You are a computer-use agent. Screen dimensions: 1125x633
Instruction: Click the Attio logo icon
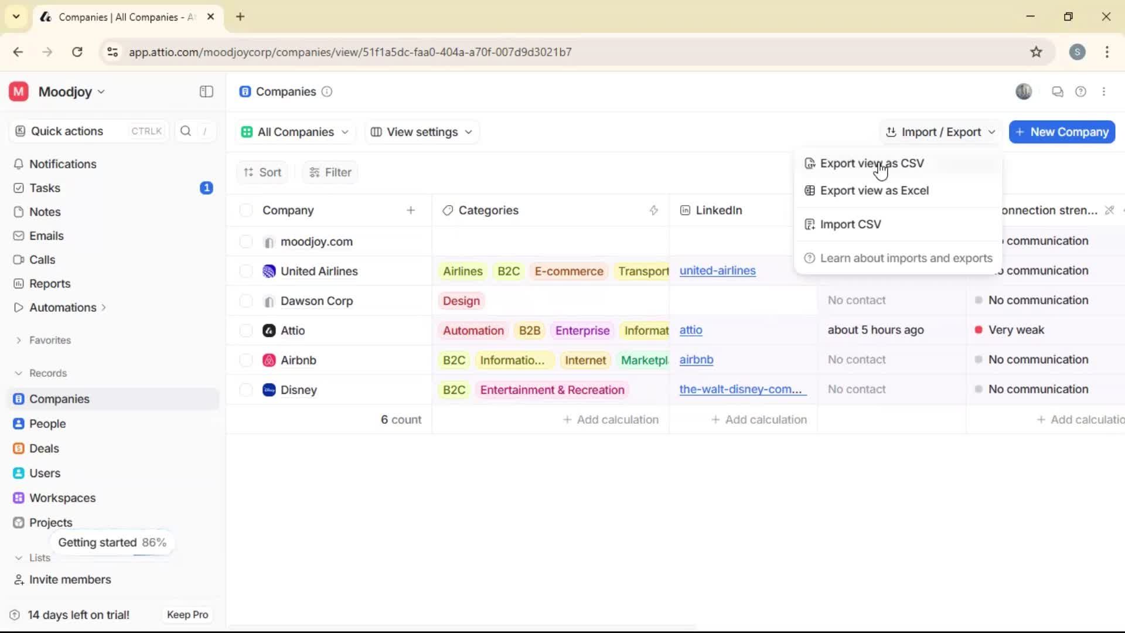(x=269, y=331)
